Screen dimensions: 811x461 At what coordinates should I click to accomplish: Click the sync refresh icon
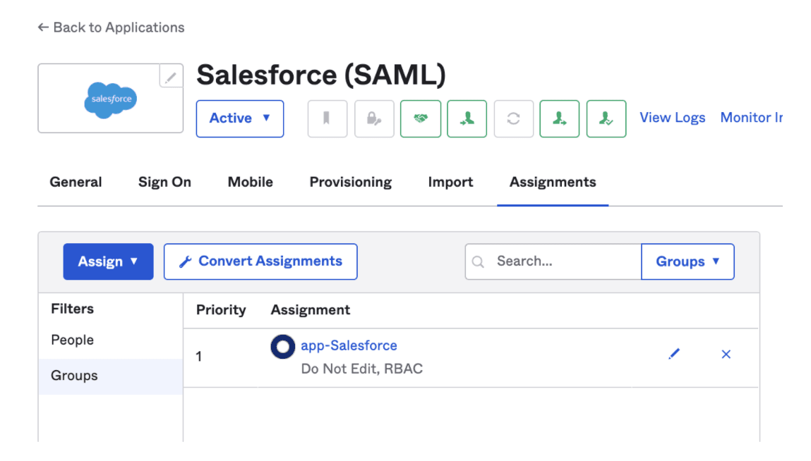[513, 118]
